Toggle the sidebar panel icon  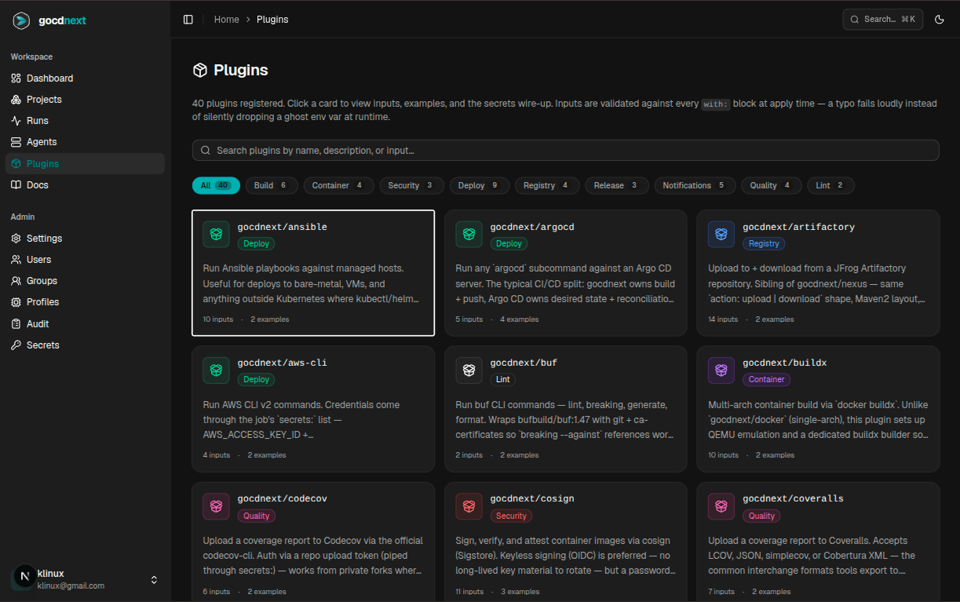click(188, 20)
